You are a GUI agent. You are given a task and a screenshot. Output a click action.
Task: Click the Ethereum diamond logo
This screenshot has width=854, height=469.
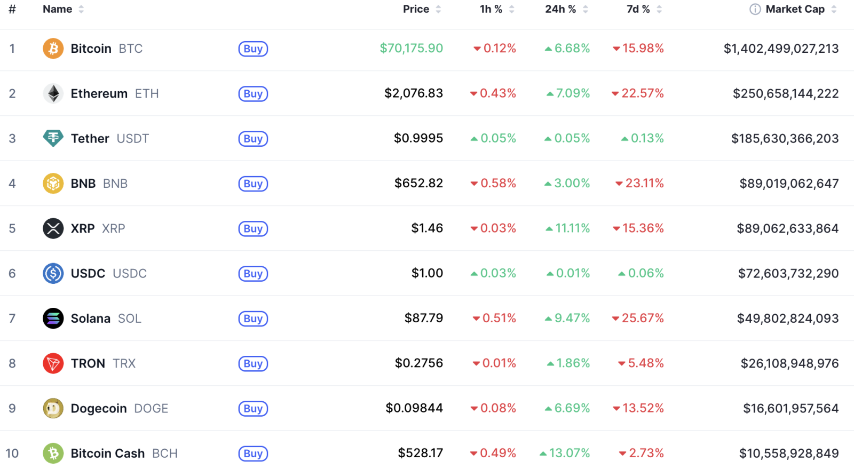tap(53, 93)
